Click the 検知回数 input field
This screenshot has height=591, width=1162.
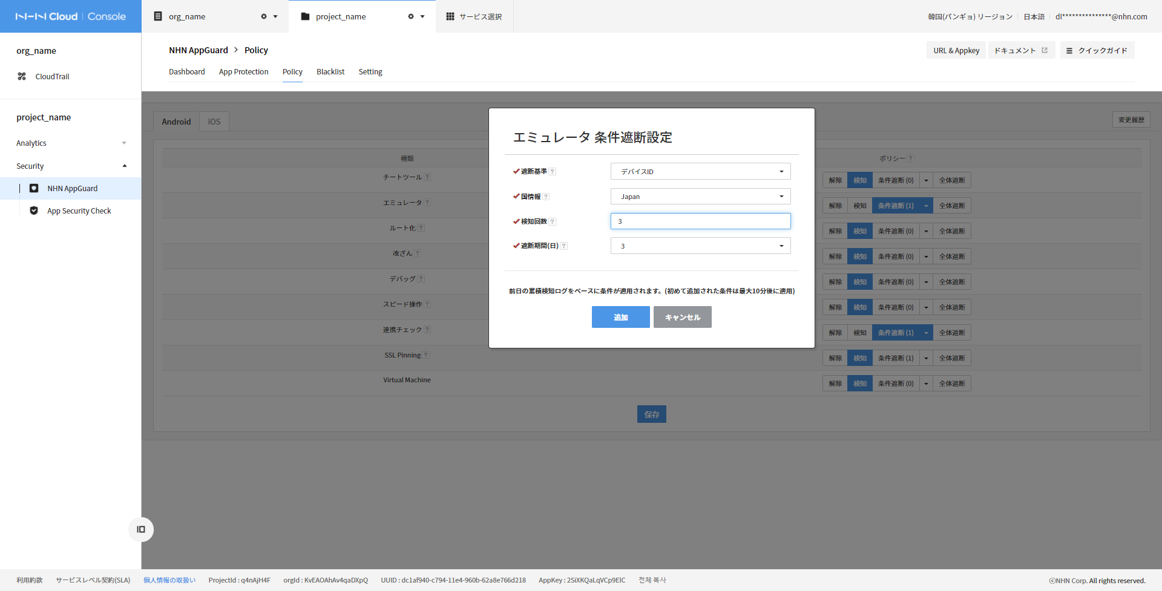pos(700,221)
